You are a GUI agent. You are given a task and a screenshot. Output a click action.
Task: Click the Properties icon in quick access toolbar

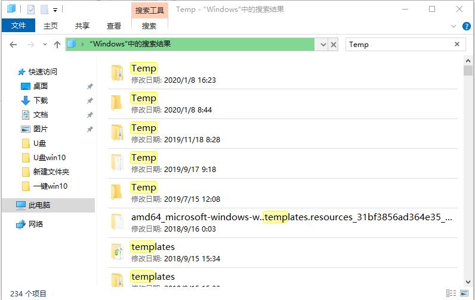coord(31,10)
